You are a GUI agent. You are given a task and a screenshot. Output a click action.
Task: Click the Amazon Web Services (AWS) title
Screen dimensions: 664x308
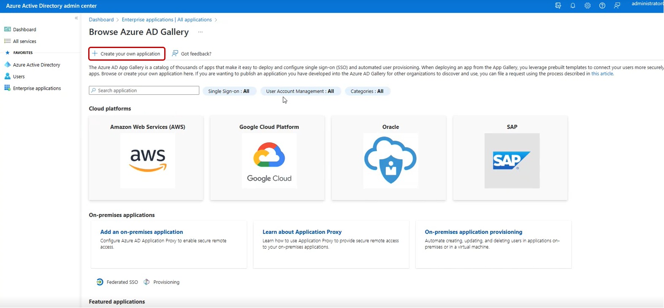click(148, 127)
